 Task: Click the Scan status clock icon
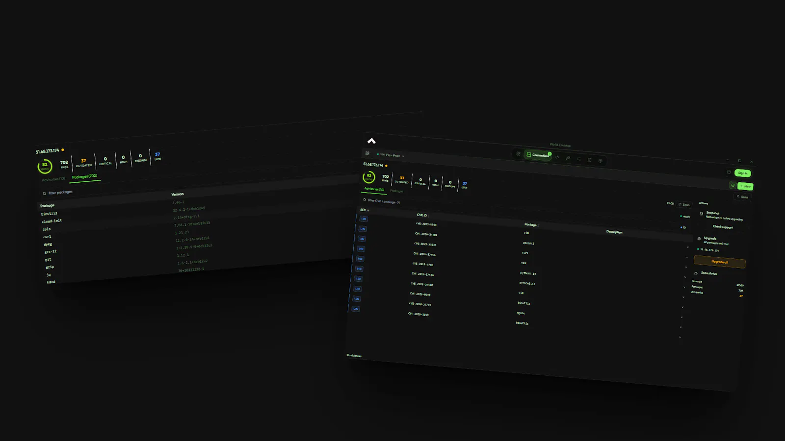click(696, 273)
